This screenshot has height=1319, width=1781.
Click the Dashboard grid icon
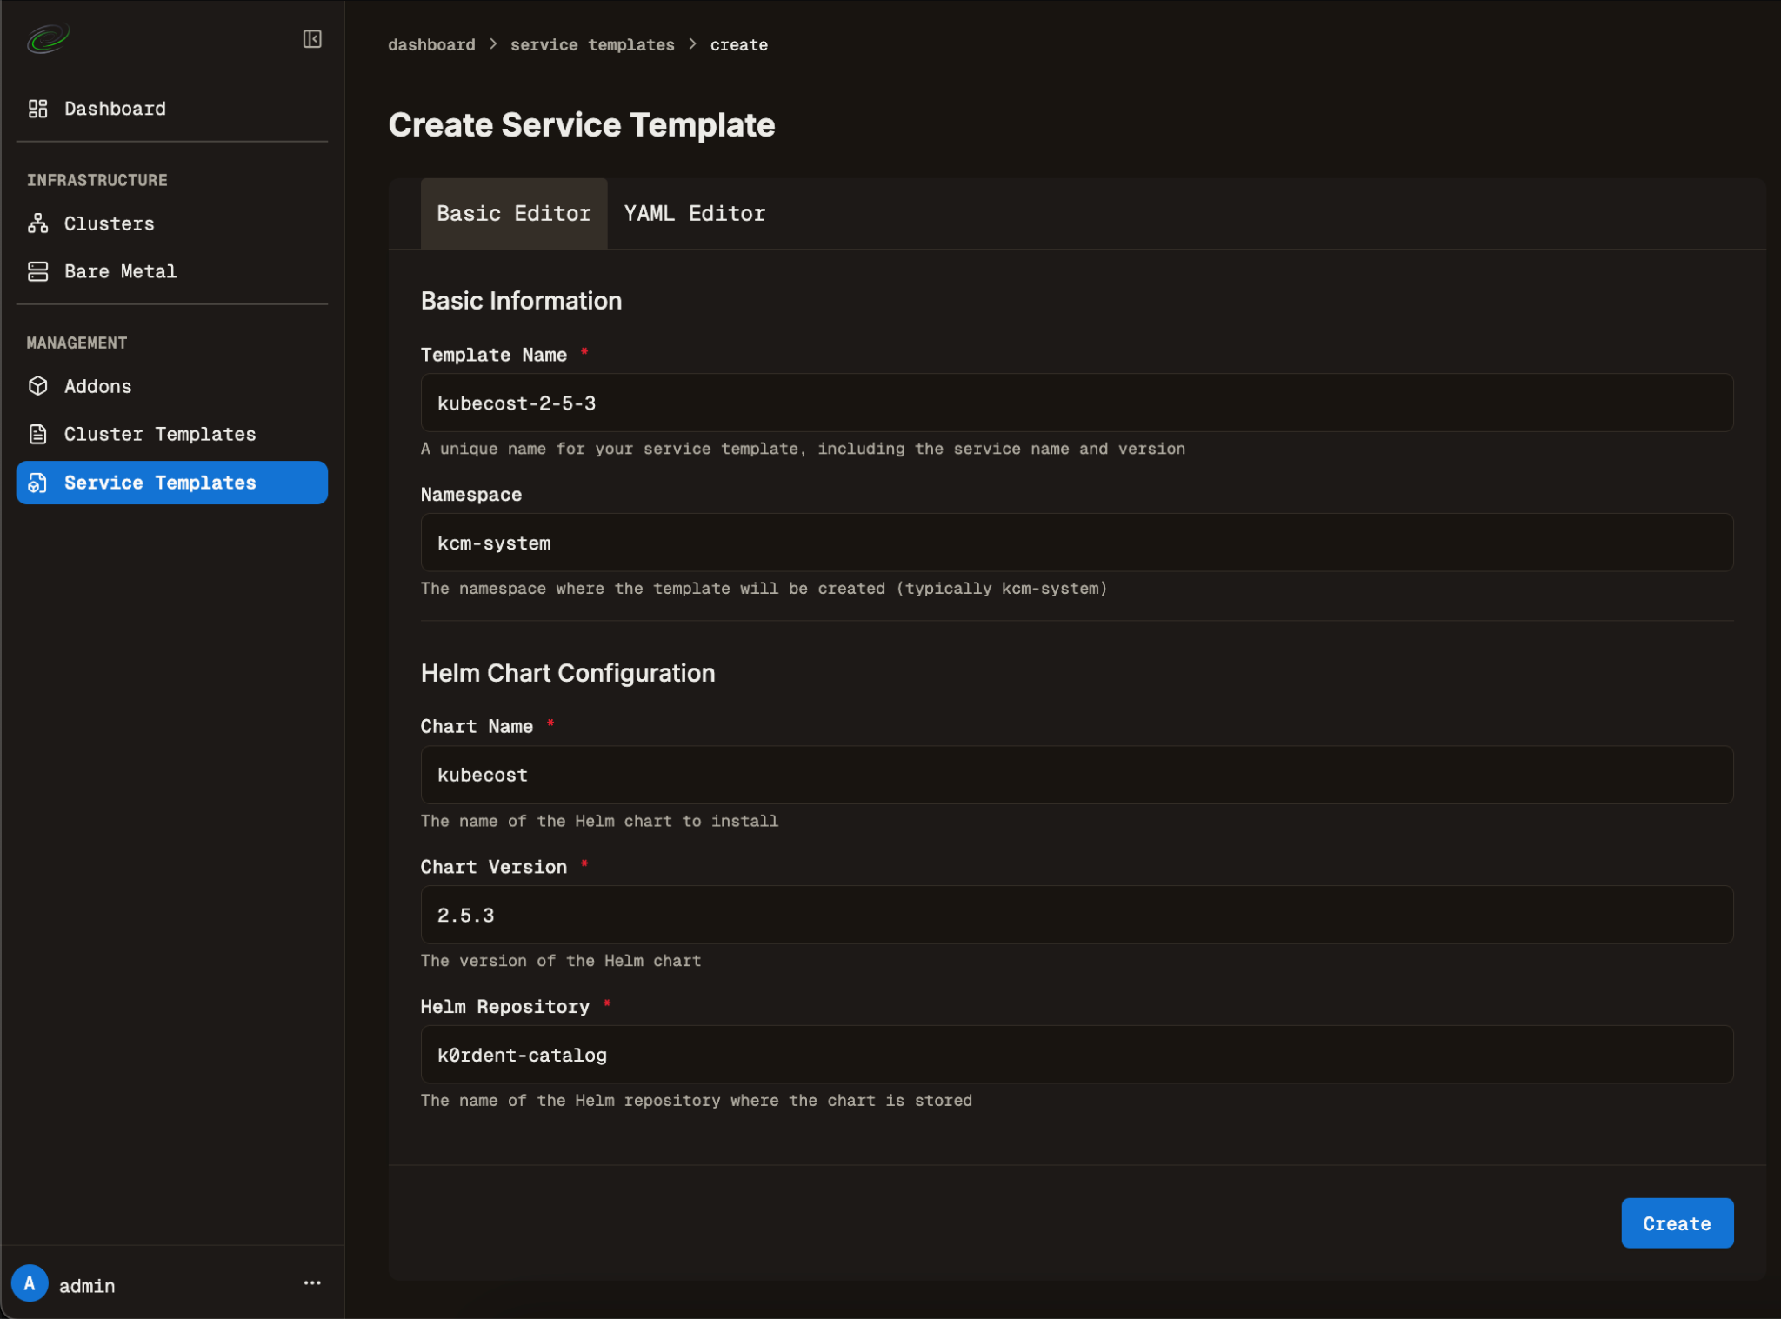click(37, 109)
